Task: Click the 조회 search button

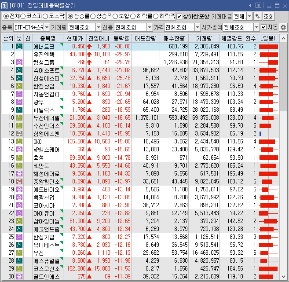Action: (268, 17)
